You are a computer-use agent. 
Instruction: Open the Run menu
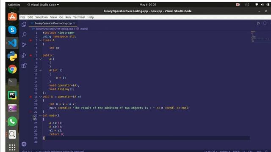68,17
